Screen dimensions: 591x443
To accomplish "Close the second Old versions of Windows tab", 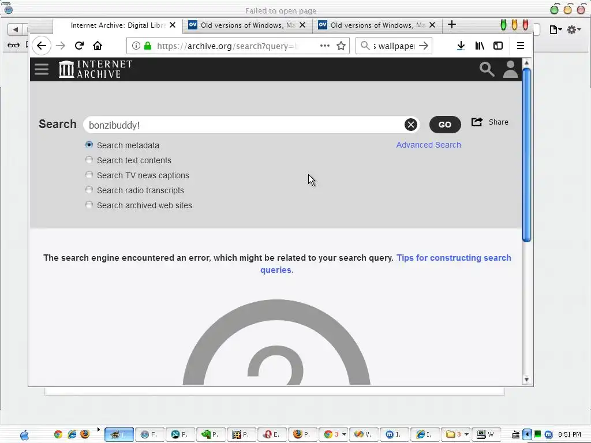I will 302,25.
